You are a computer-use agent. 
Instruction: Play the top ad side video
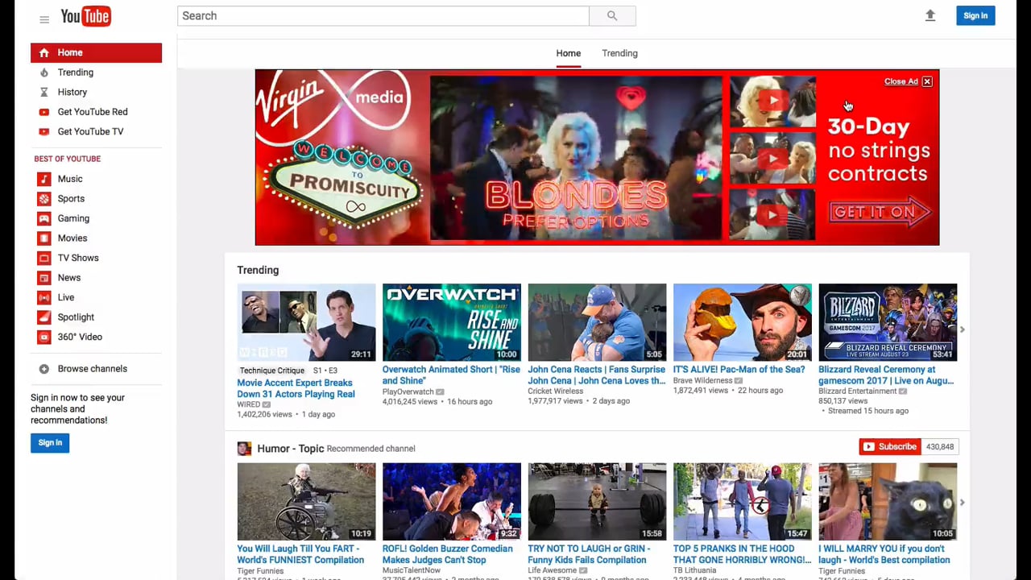[772, 101]
